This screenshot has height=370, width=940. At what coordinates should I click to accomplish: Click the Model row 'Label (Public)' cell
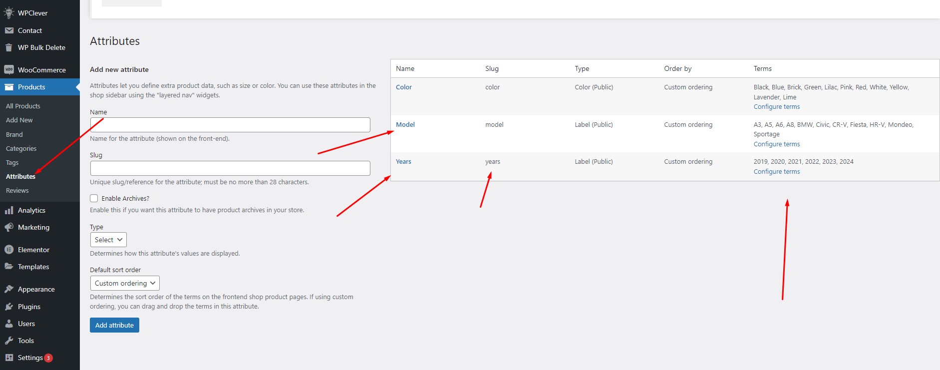tap(594, 124)
